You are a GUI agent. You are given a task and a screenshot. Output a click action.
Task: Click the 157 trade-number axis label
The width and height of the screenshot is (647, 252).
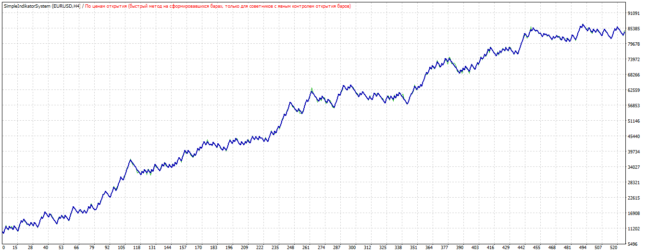183,248
